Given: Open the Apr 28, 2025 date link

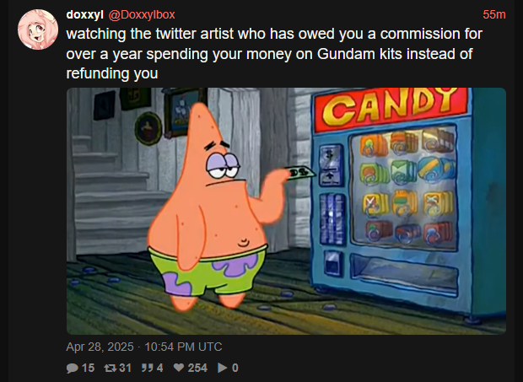Looking at the screenshot, I should 144,347.
